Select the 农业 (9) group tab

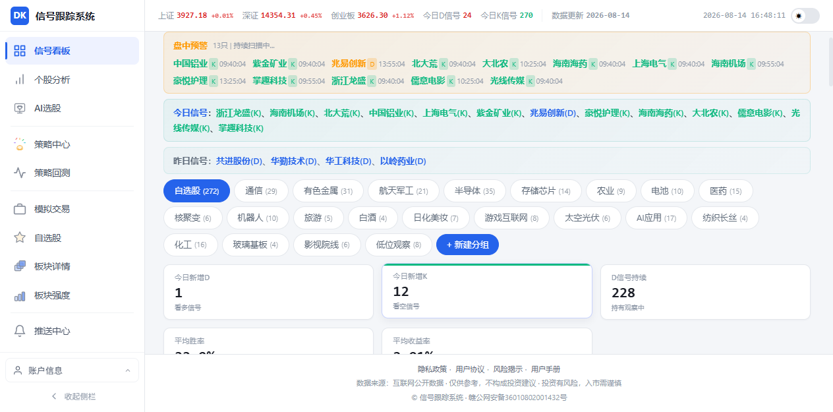tap(611, 191)
